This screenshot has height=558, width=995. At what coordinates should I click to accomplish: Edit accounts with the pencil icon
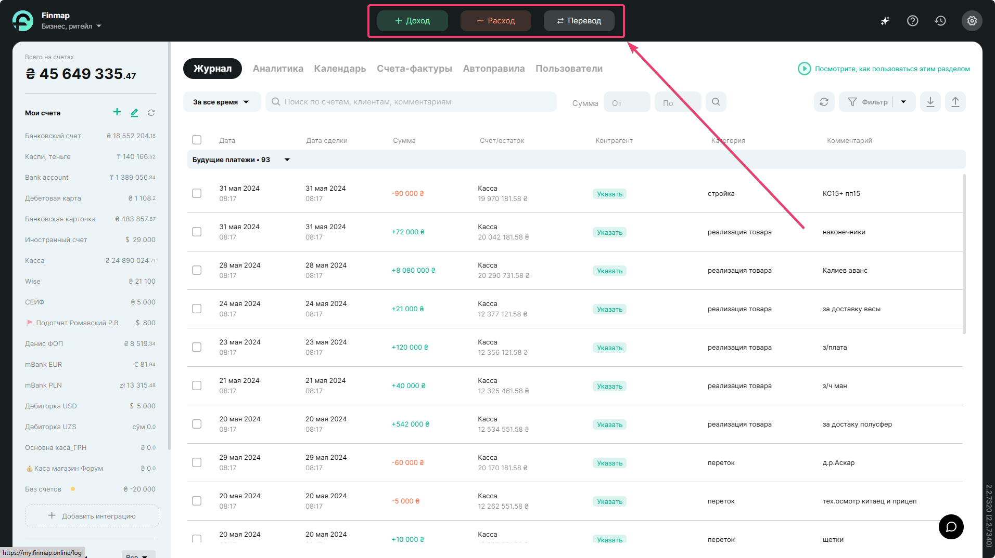pyautogui.click(x=134, y=112)
